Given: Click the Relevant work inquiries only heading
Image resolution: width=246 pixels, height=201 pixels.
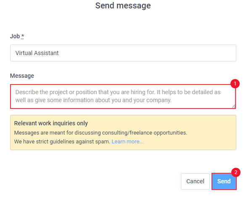Looking at the screenshot, I should click(x=51, y=123).
